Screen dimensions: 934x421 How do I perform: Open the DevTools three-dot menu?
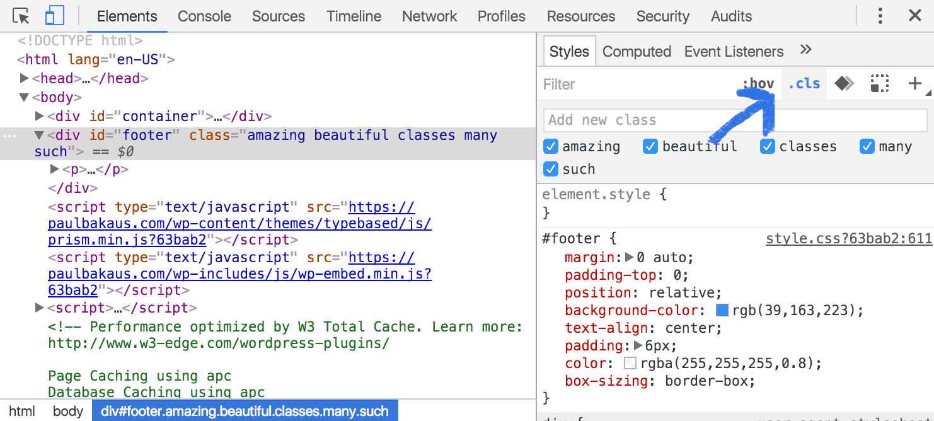pos(880,15)
